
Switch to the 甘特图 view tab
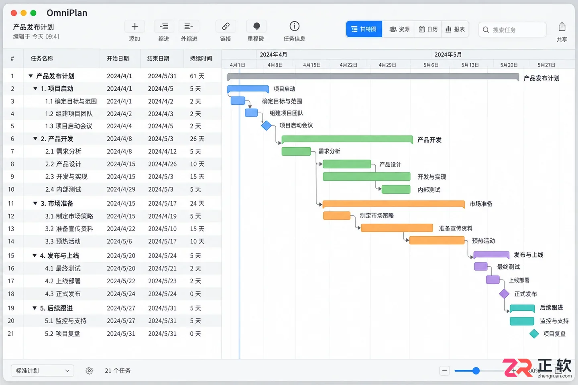tap(364, 29)
